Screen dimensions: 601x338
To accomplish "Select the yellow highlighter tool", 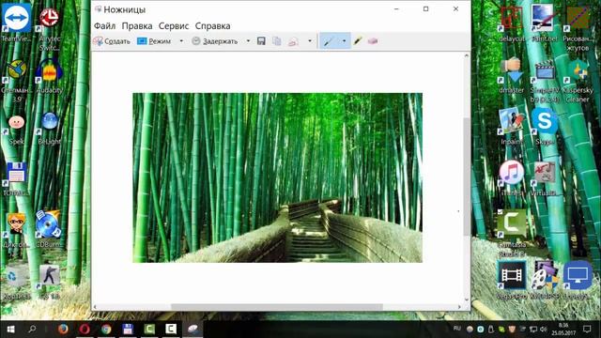I will pyautogui.click(x=358, y=40).
